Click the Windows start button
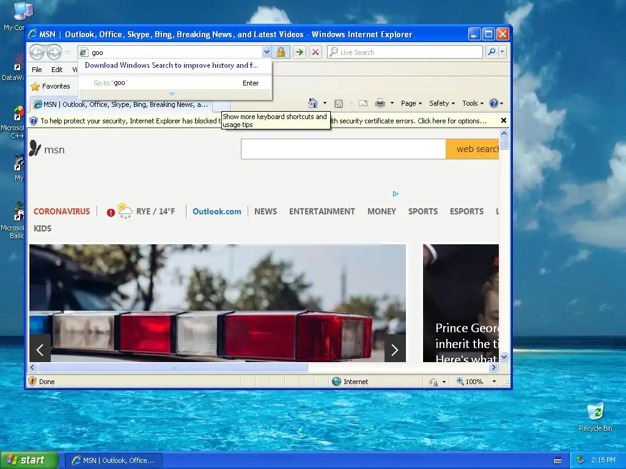The image size is (626, 469). (x=29, y=460)
